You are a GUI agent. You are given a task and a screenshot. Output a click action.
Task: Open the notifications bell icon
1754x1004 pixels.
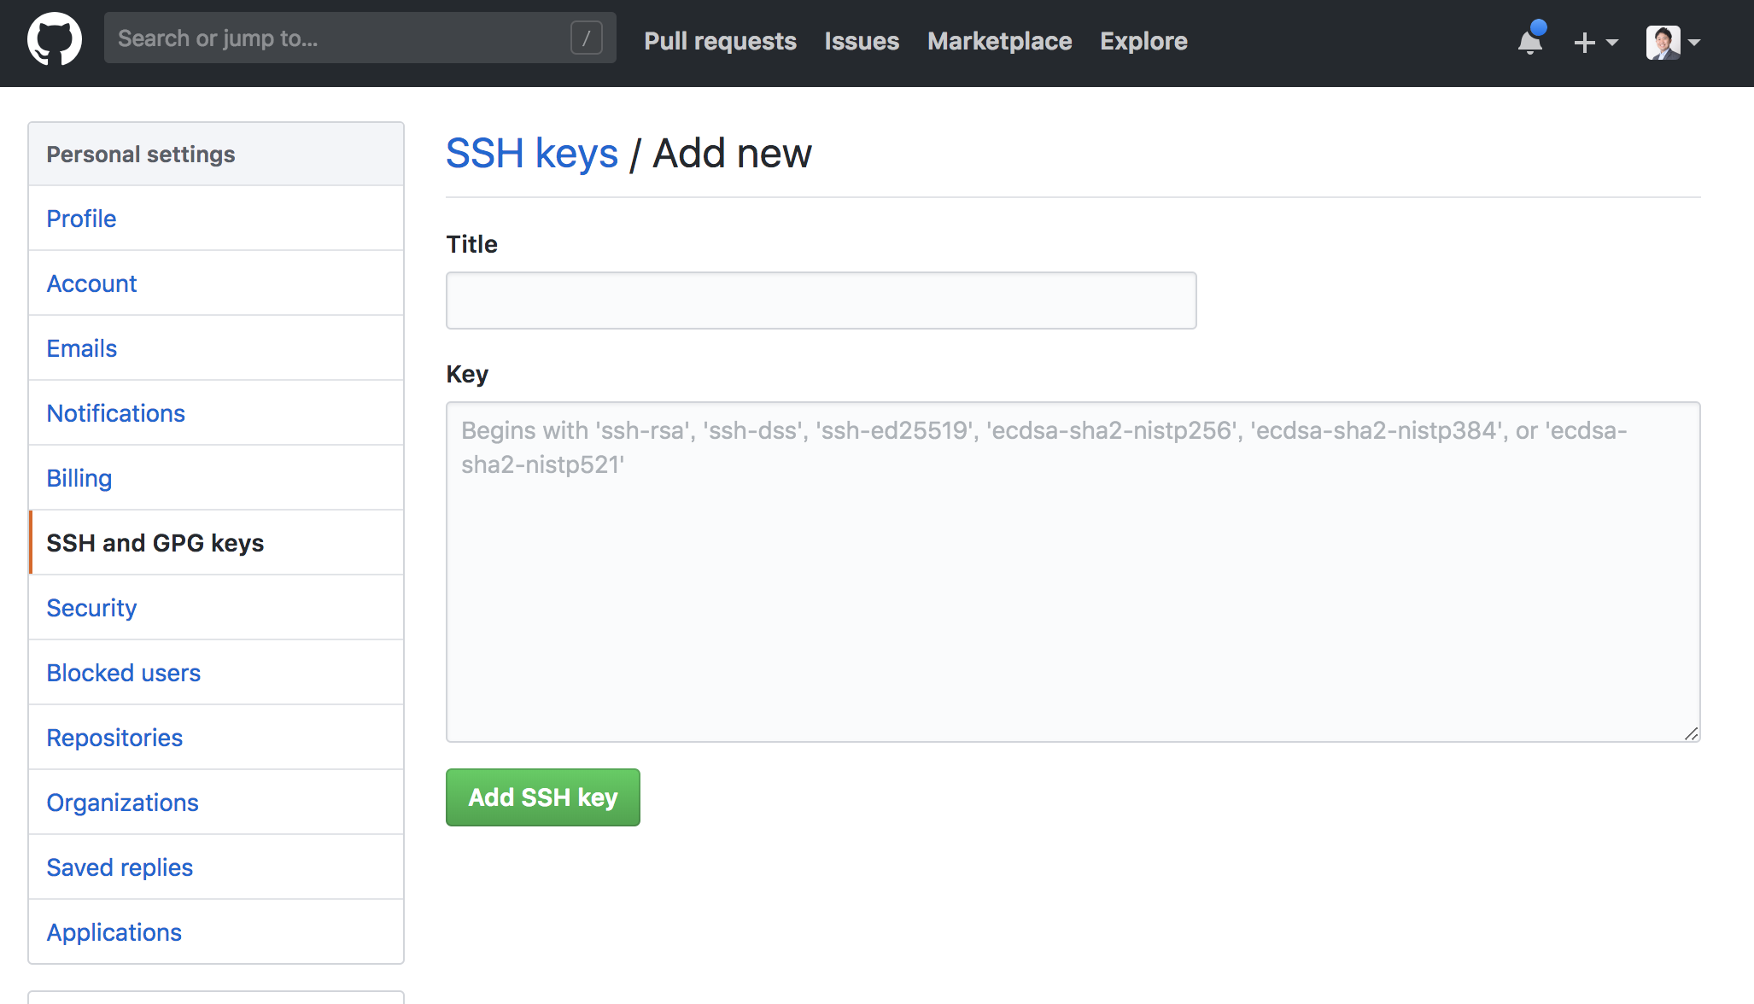[1530, 41]
